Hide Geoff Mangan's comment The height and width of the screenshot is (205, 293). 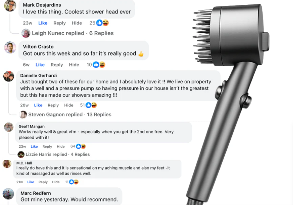pos(61,147)
